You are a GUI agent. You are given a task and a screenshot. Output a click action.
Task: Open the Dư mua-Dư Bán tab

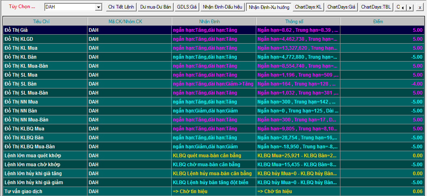coord(155,7)
